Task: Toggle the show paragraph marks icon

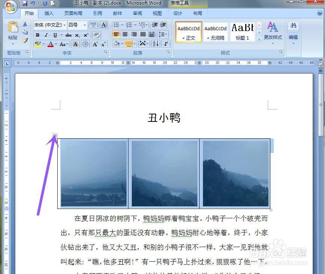Action: 166,43
